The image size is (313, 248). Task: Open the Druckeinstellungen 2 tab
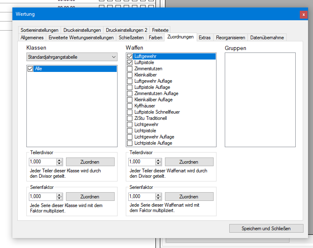126,30
